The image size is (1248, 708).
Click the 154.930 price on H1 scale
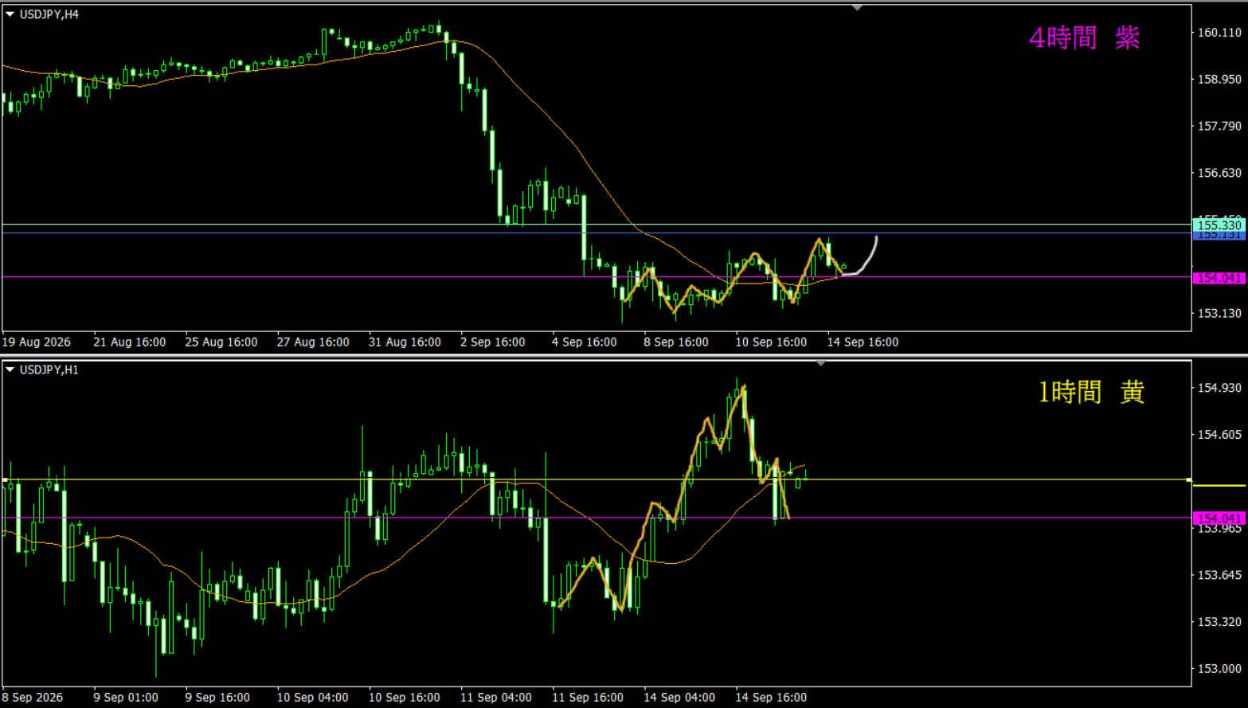point(1219,388)
